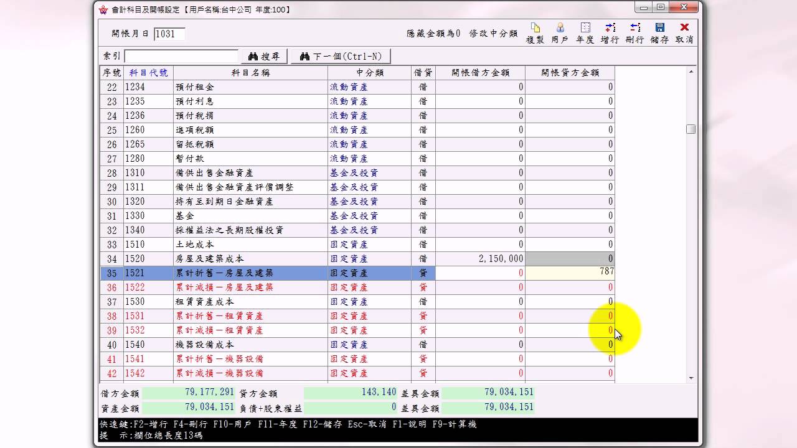Click 基金及投資 category in row 1310
Screen dimensions: 797x448
369,173
